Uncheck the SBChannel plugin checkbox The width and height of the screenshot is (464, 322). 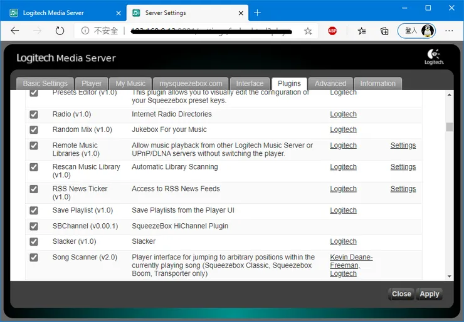pos(34,226)
